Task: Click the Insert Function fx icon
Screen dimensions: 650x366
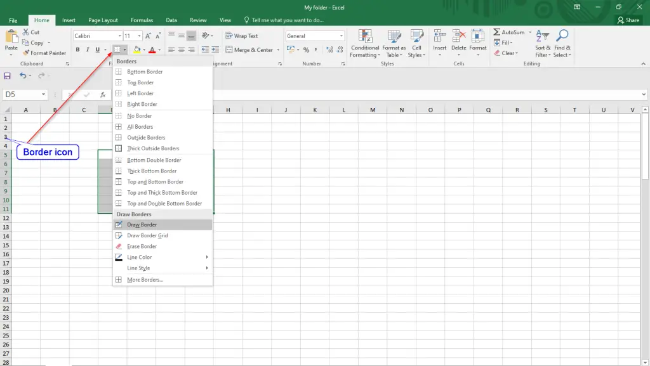Action: pyautogui.click(x=103, y=95)
